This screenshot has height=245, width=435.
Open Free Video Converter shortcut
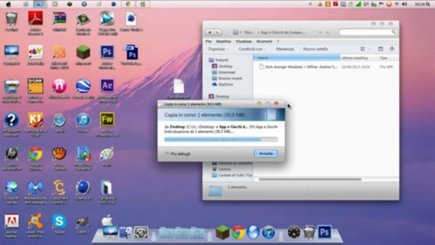coord(83,154)
